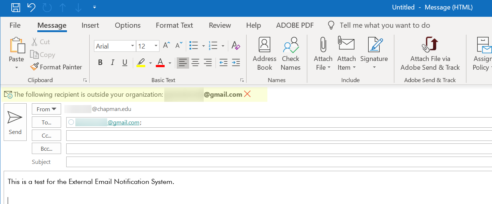Dismiss the external recipient warning with red X

tap(247, 94)
